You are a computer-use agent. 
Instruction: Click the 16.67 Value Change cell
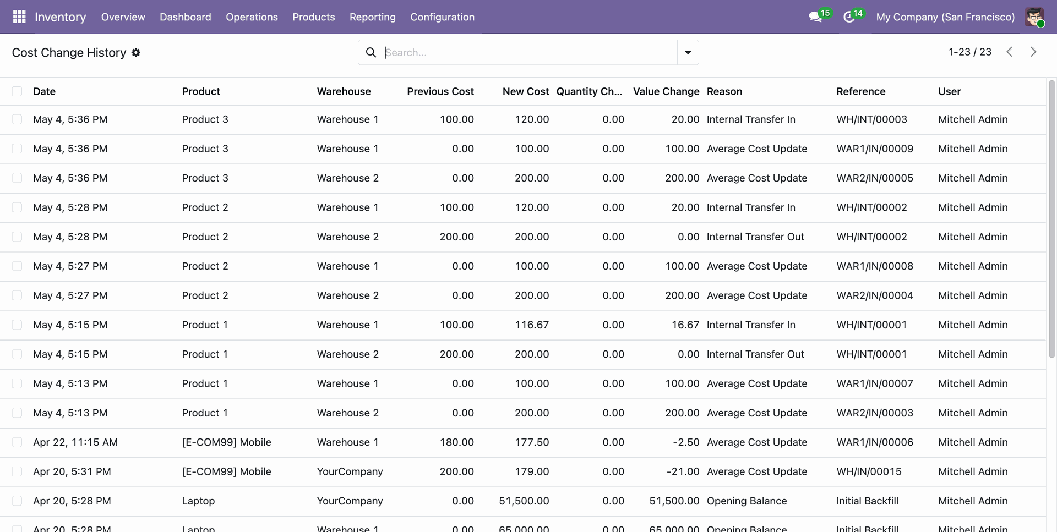click(685, 325)
